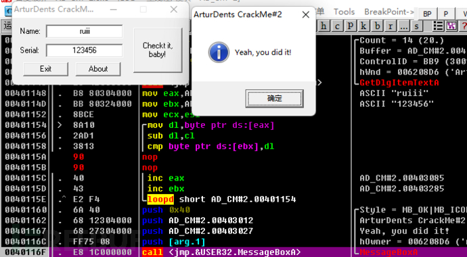Viewport: 467px width, 257px height.
Task: Click Exit in the CrackMe window
Action: pos(45,69)
